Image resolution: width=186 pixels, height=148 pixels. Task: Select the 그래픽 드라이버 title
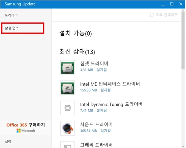point(96,145)
